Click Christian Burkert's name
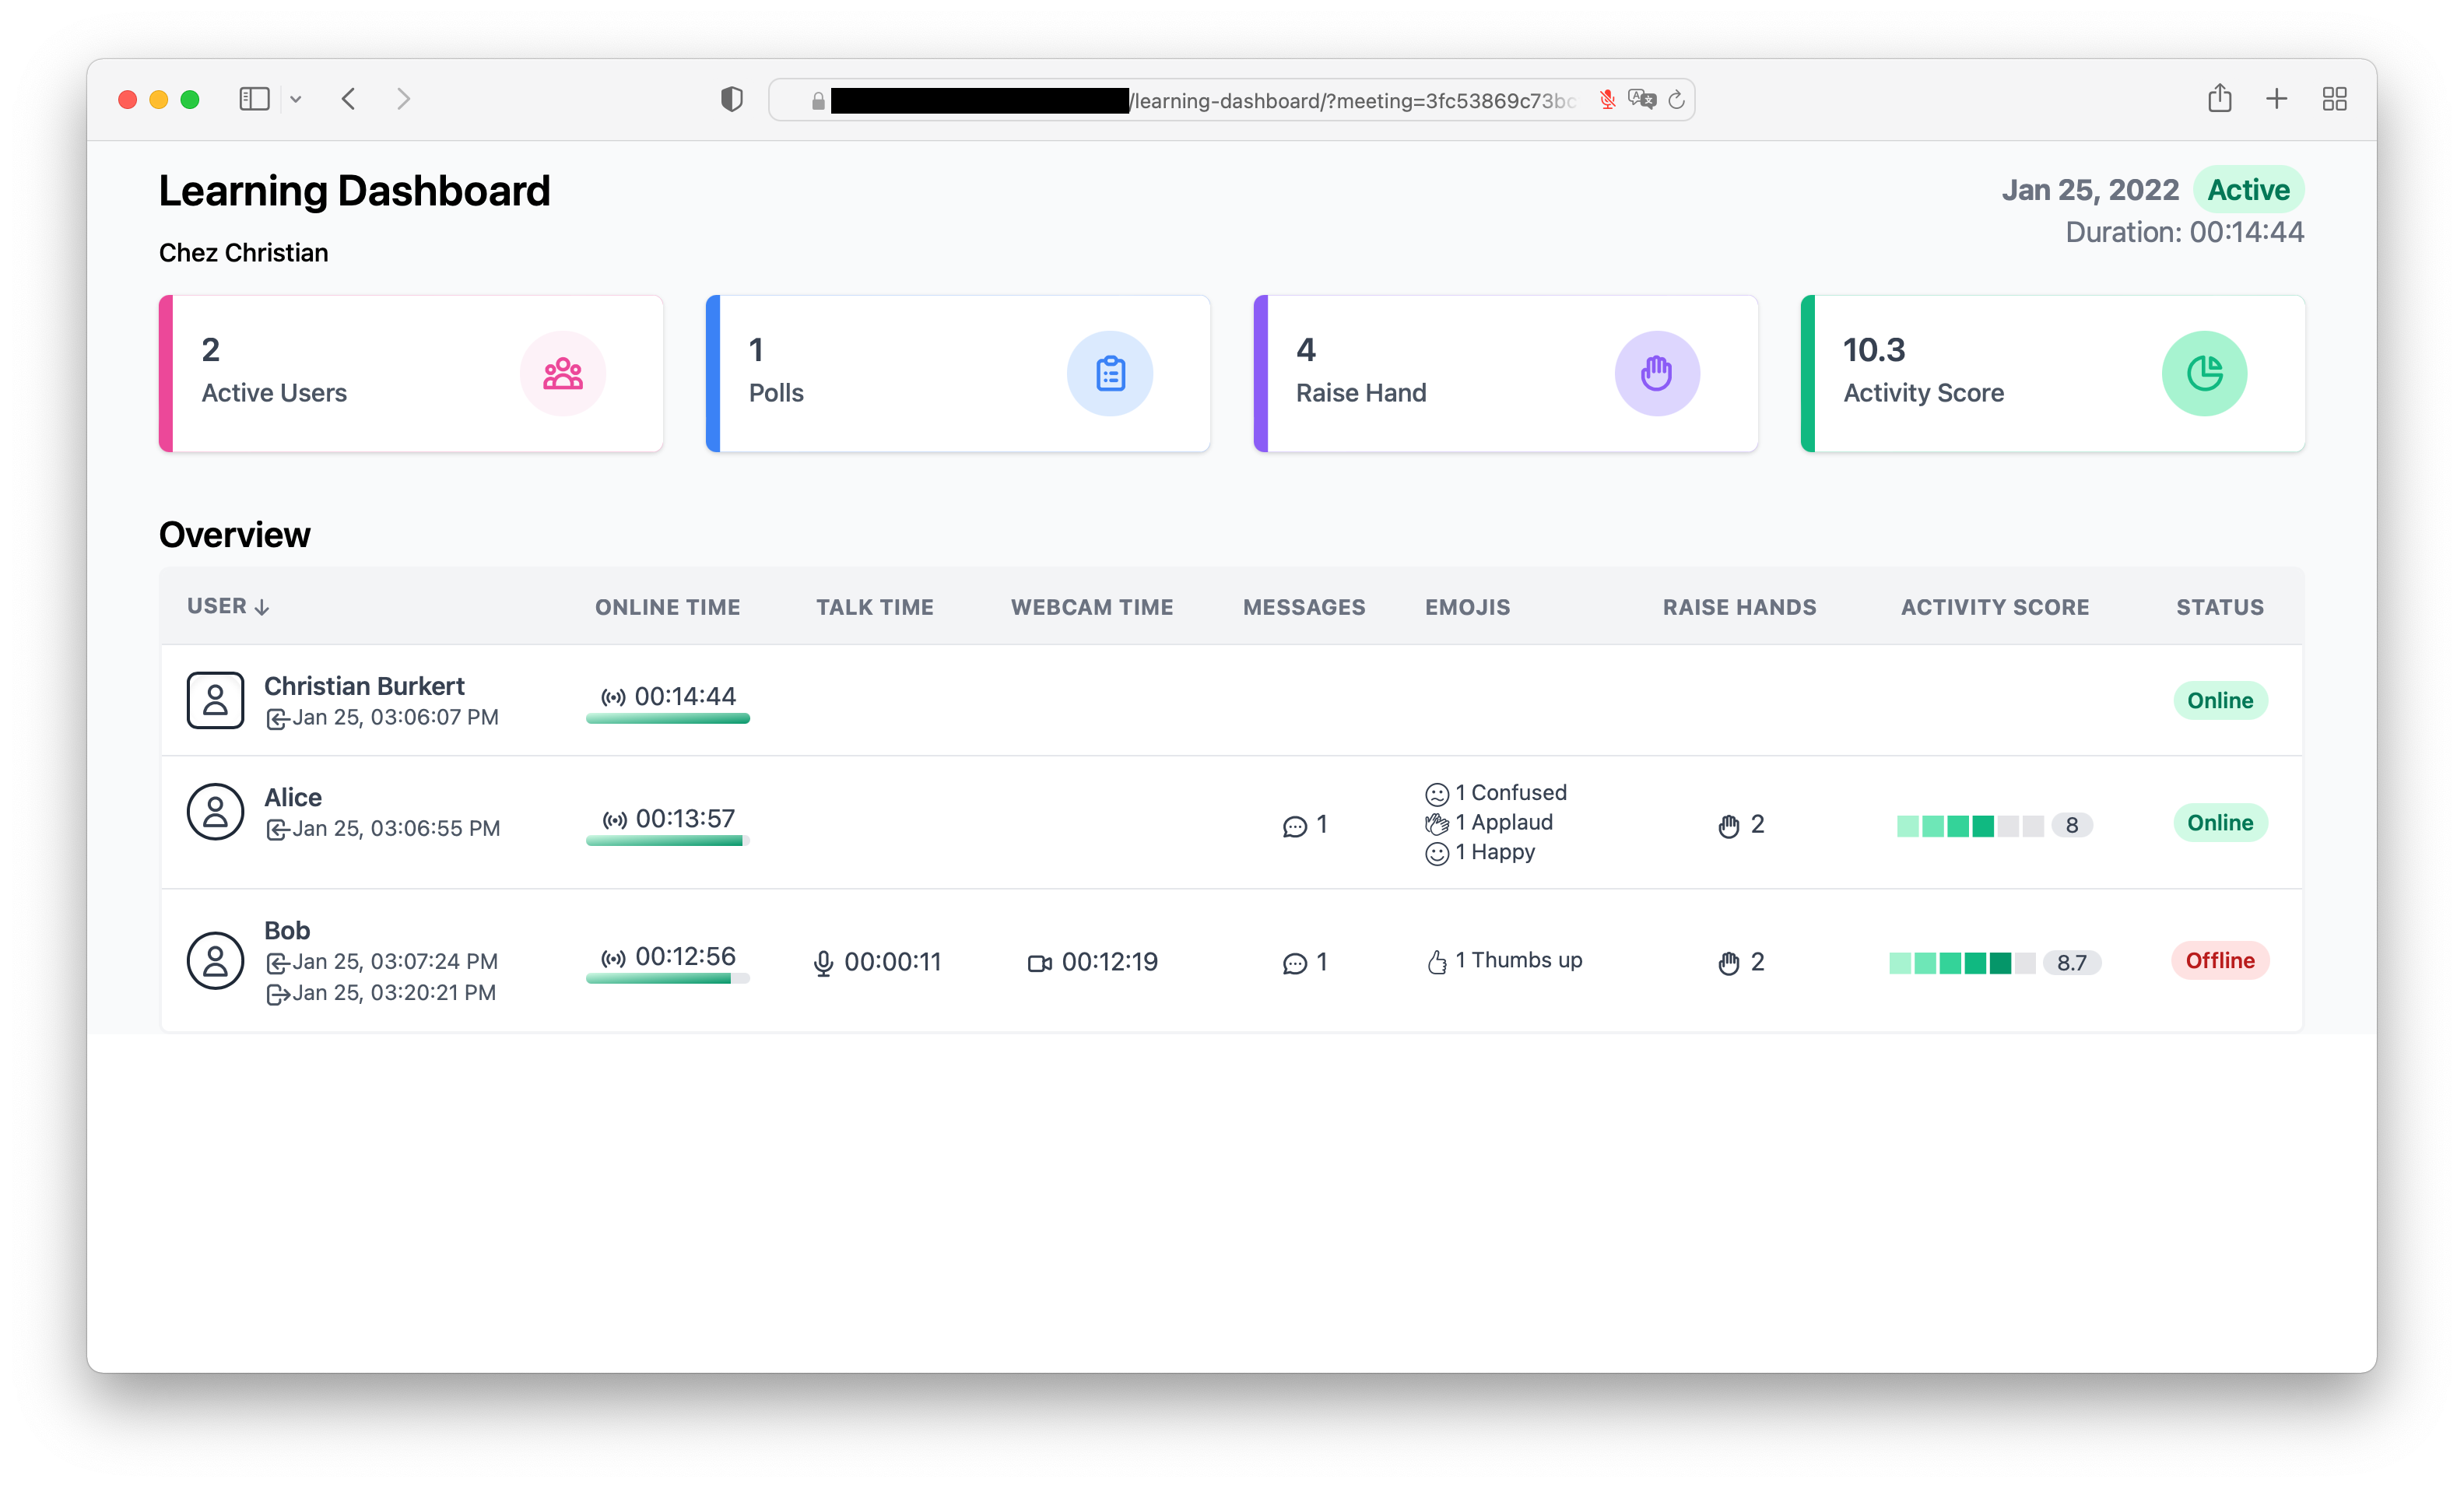This screenshot has width=2464, height=1488. pos(364,686)
